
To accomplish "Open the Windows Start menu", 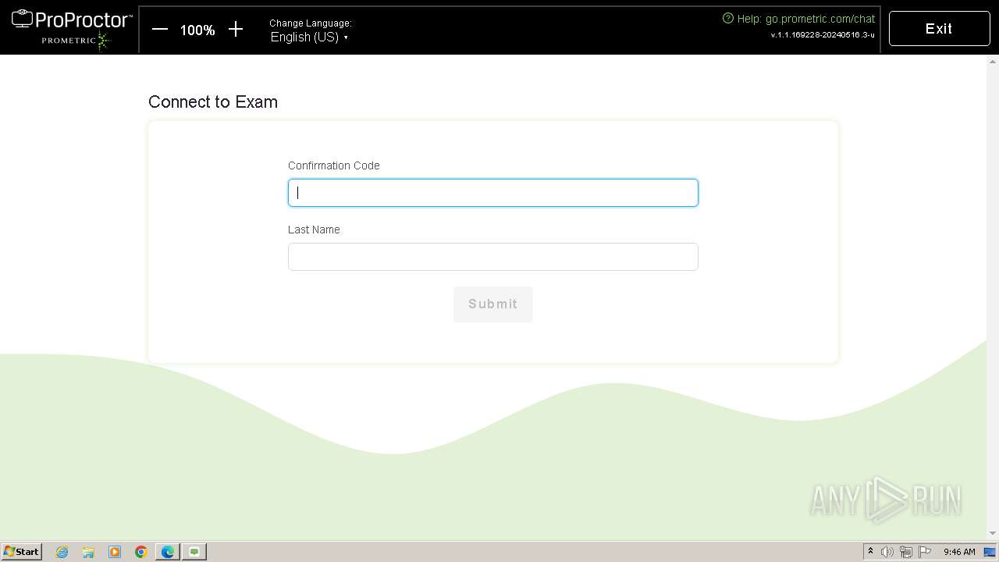I will click(x=22, y=552).
